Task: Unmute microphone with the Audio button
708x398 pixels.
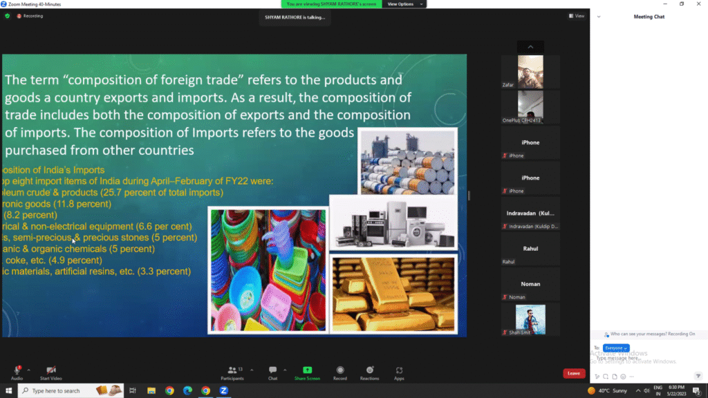Action: pyautogui.click(x=17, y=370)
